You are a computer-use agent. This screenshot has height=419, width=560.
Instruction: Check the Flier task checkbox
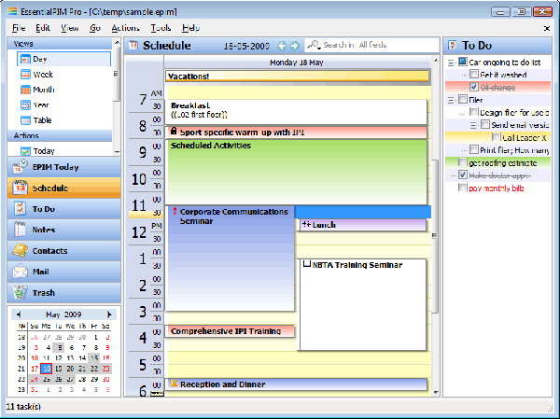(x=463, y=99)
